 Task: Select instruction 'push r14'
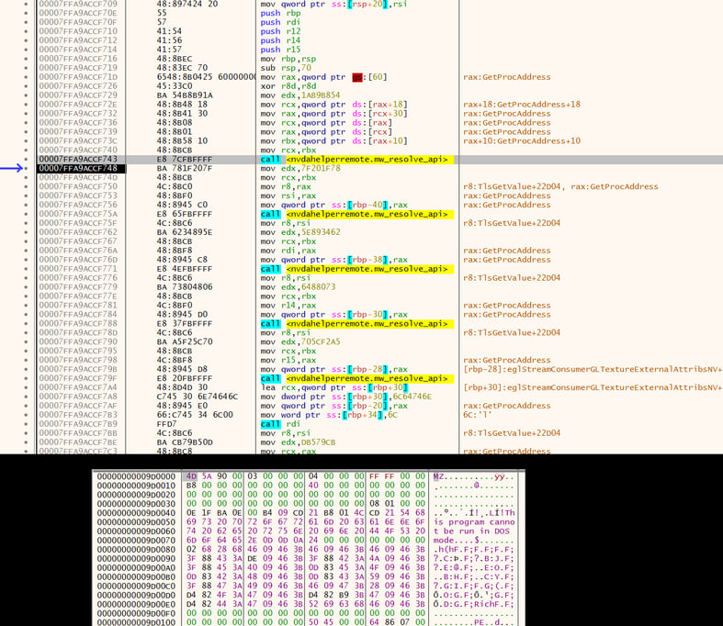[x=280, y=40]
